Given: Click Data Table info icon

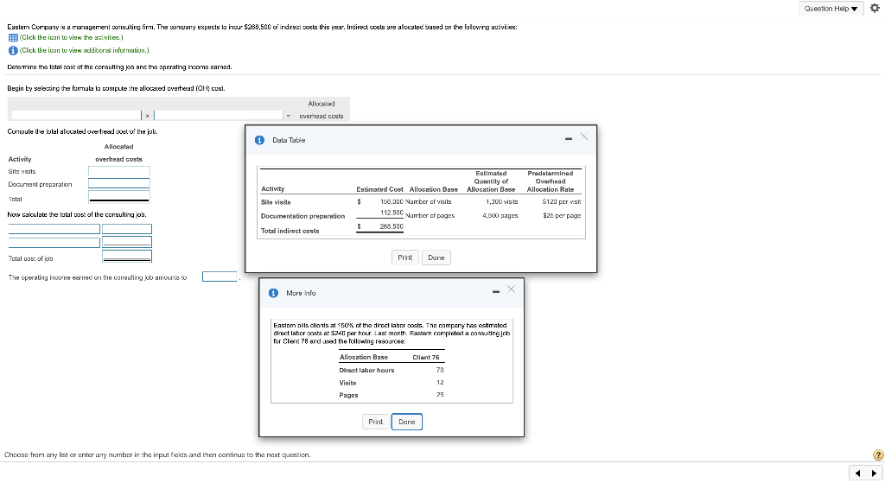Looking at the screenshot, I should click(259, 140).
